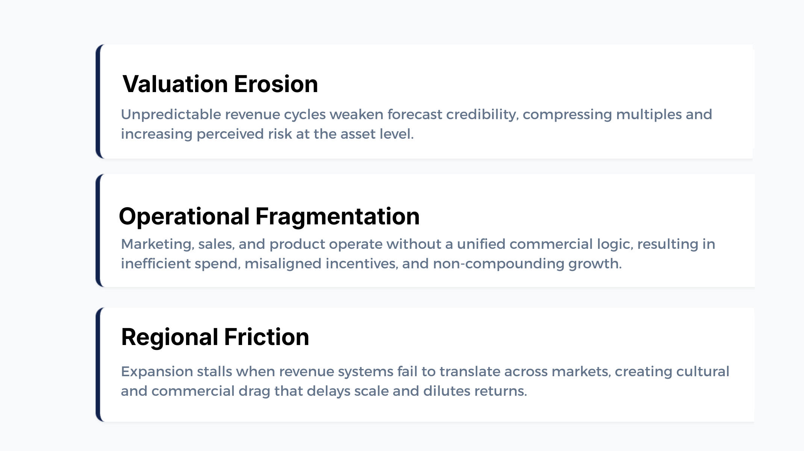Click the phrase "non-compounding growth" in second card

(527, 264)
